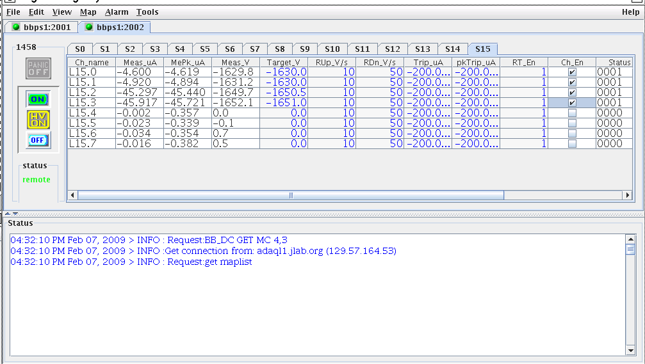Open the Alarm menu
The image size is (645, 364).
click(x=117, y=12)
